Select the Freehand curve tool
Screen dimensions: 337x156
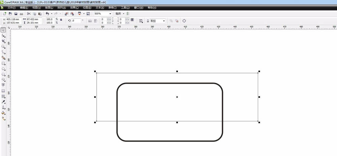(x=3, y=52)
